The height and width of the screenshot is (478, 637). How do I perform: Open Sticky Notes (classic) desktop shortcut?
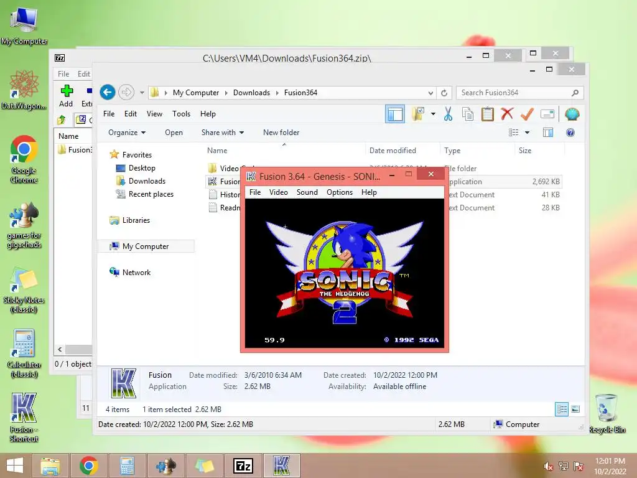coord(24,290)
